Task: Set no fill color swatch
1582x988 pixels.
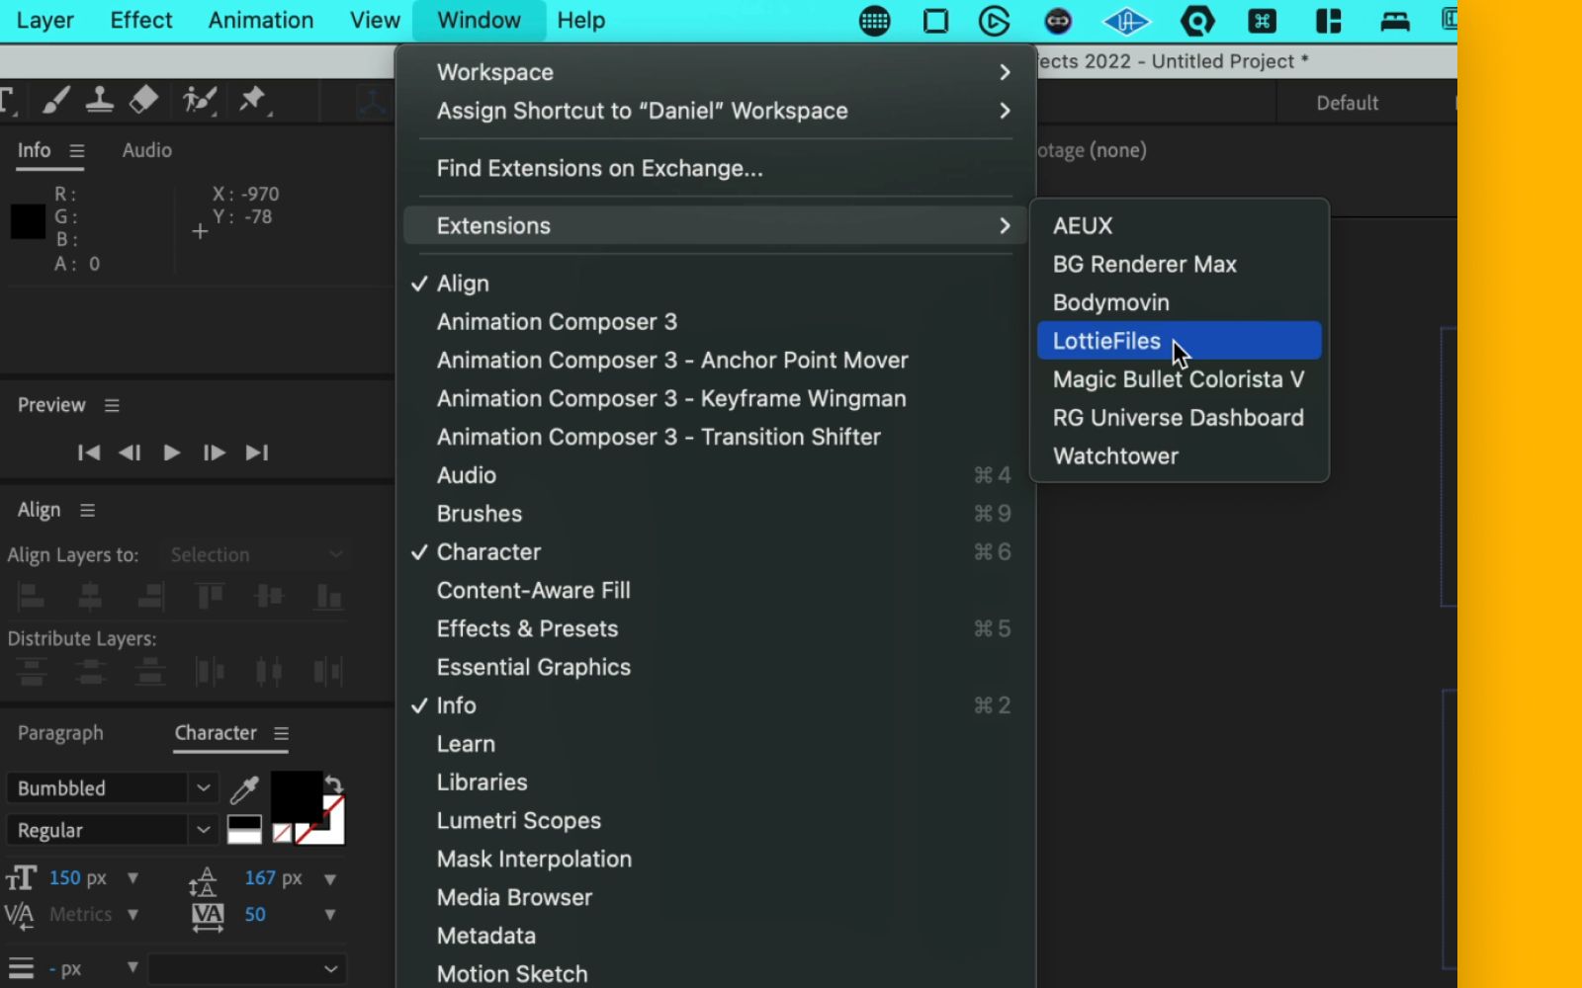Action: pyautogui.click(x=282, y=833)
